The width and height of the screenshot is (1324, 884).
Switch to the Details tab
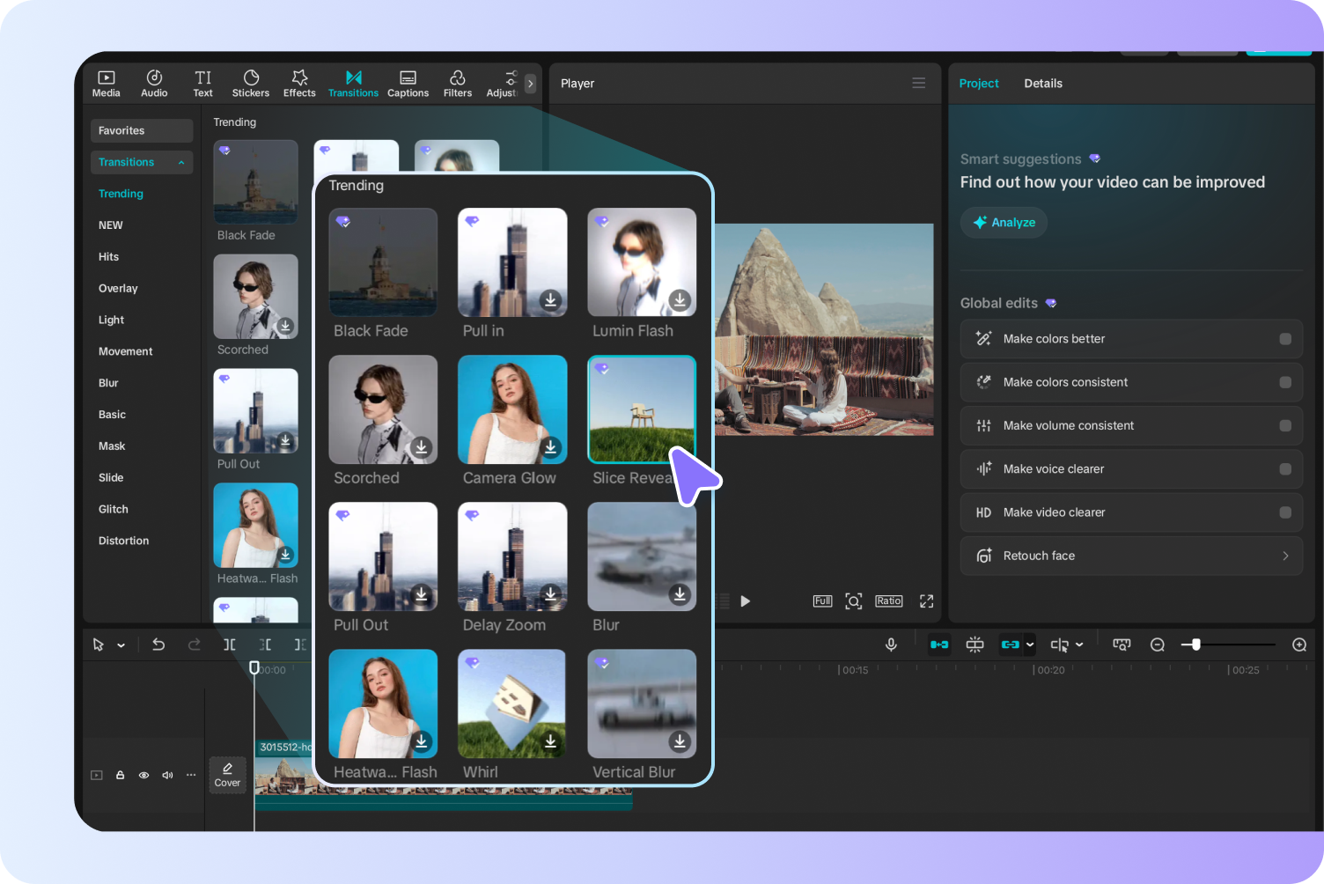tap(1043, 83)
